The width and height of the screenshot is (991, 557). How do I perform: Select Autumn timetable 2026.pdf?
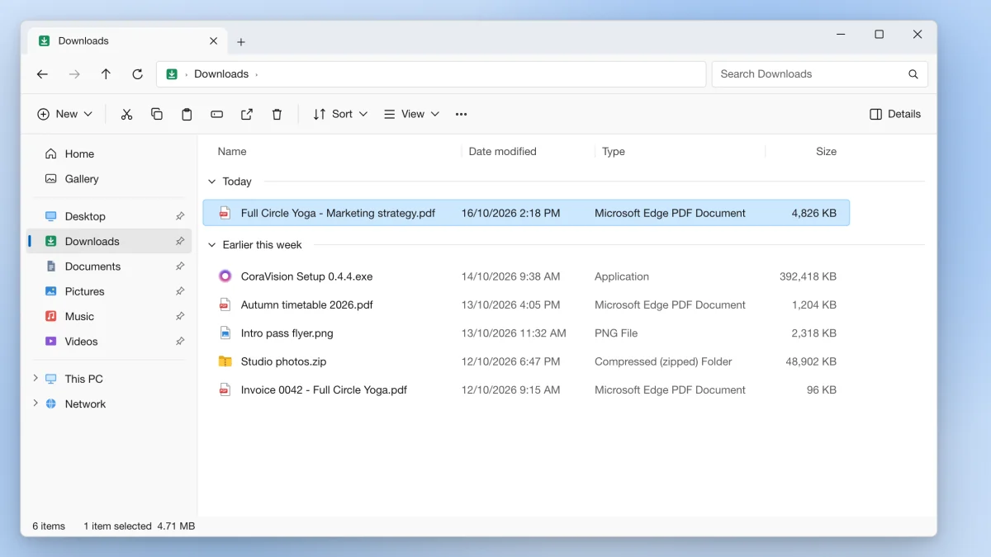[526, 304]
